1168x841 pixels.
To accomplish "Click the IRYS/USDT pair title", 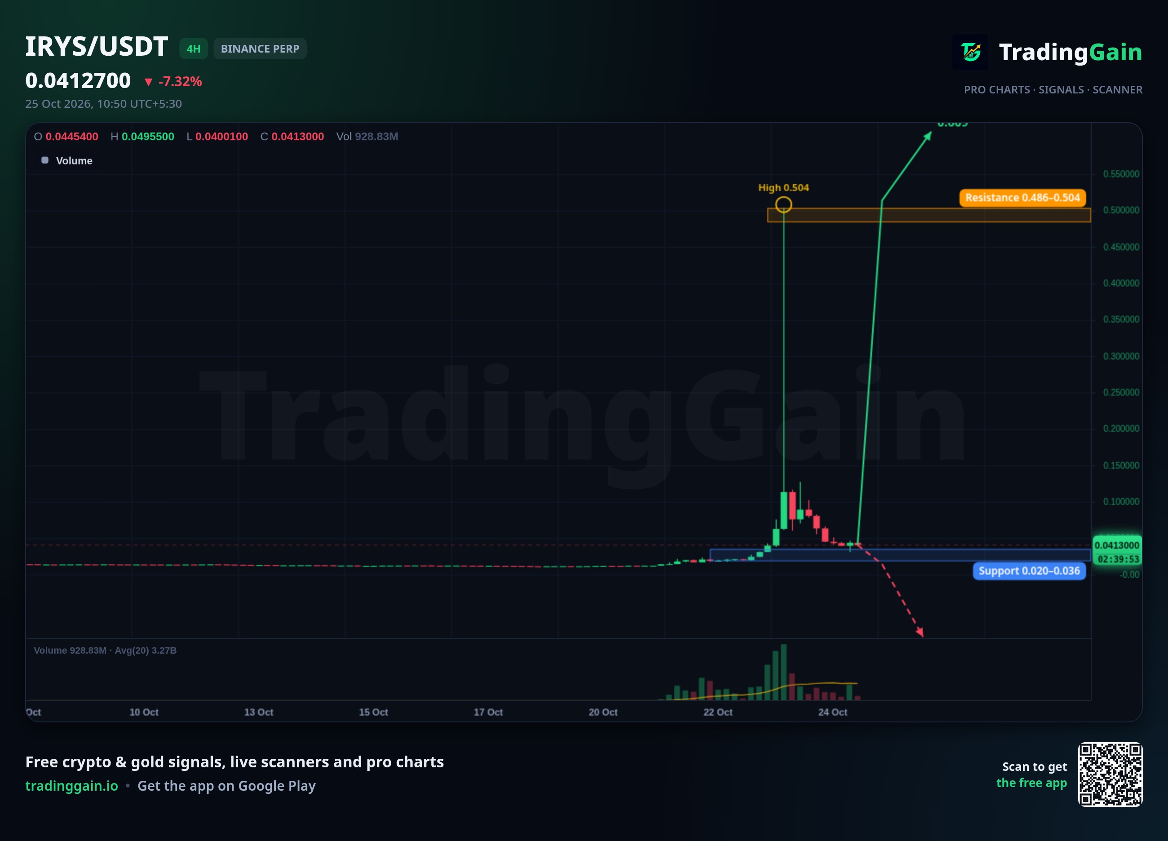I will pos(97,47).
